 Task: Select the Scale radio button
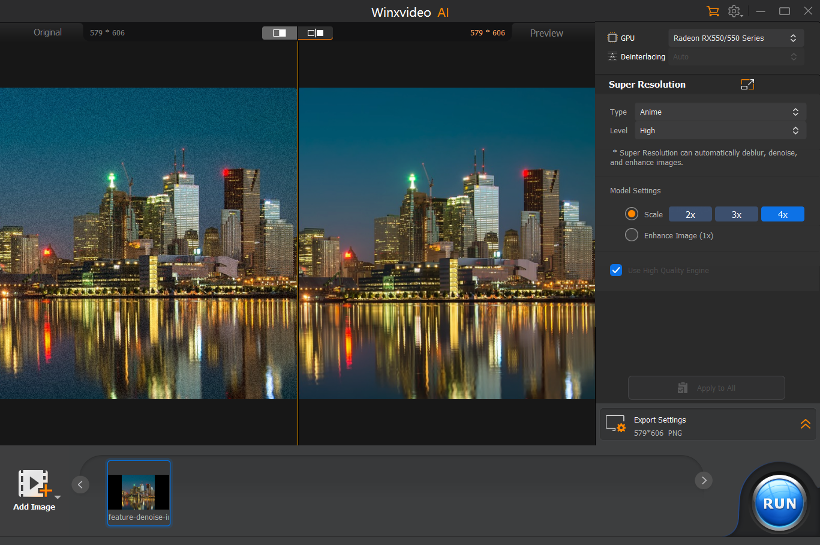click(x=632, y=214)
